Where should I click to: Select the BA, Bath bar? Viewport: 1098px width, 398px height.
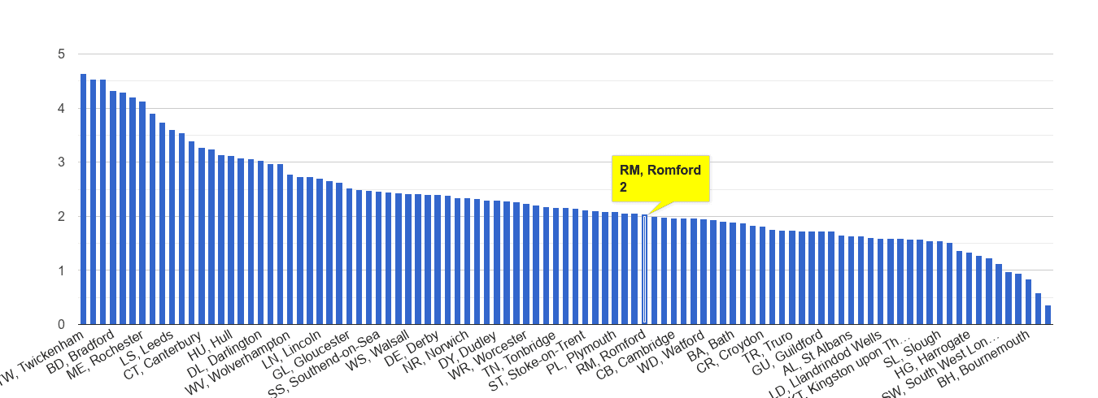tap(732, 274)
